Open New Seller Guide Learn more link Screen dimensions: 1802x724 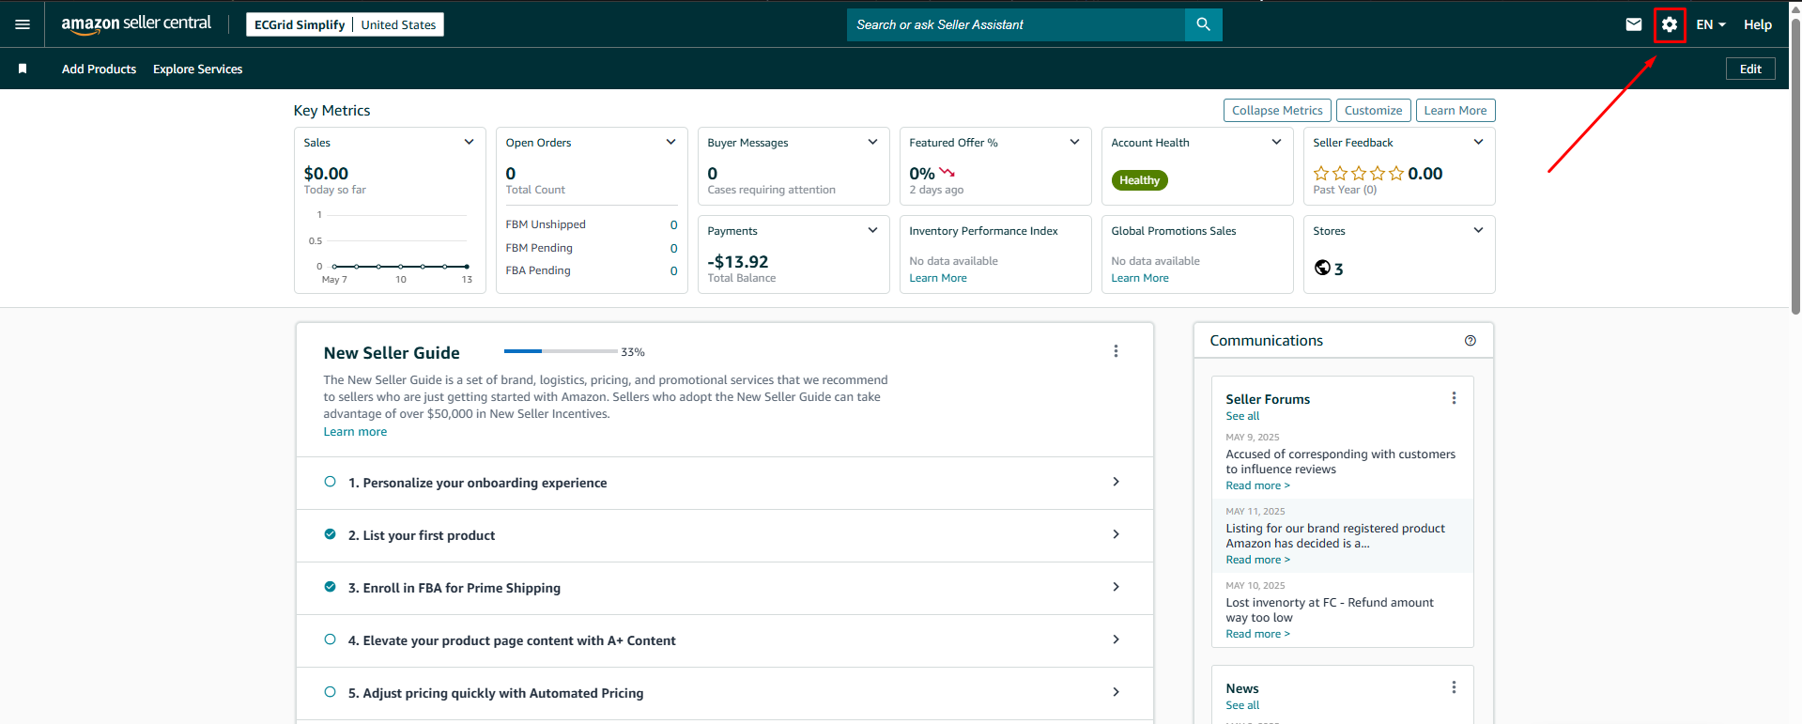pos(355,432)
